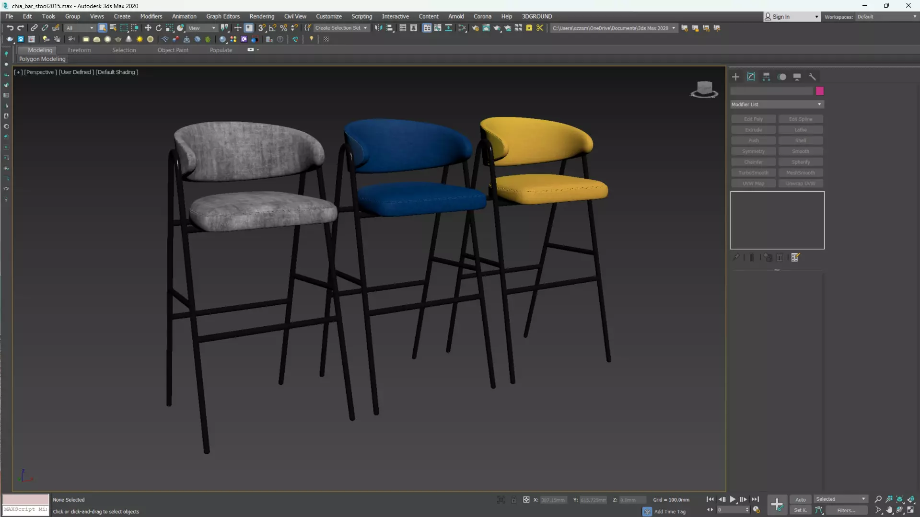
Task: Click the X coordinate field
Action: point(553,500)
